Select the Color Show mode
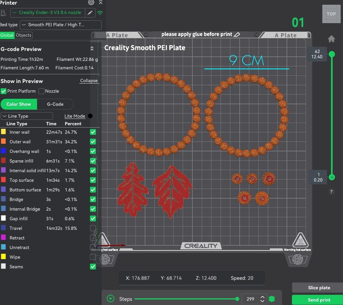 pyautogui.click(x=19, y=104)
